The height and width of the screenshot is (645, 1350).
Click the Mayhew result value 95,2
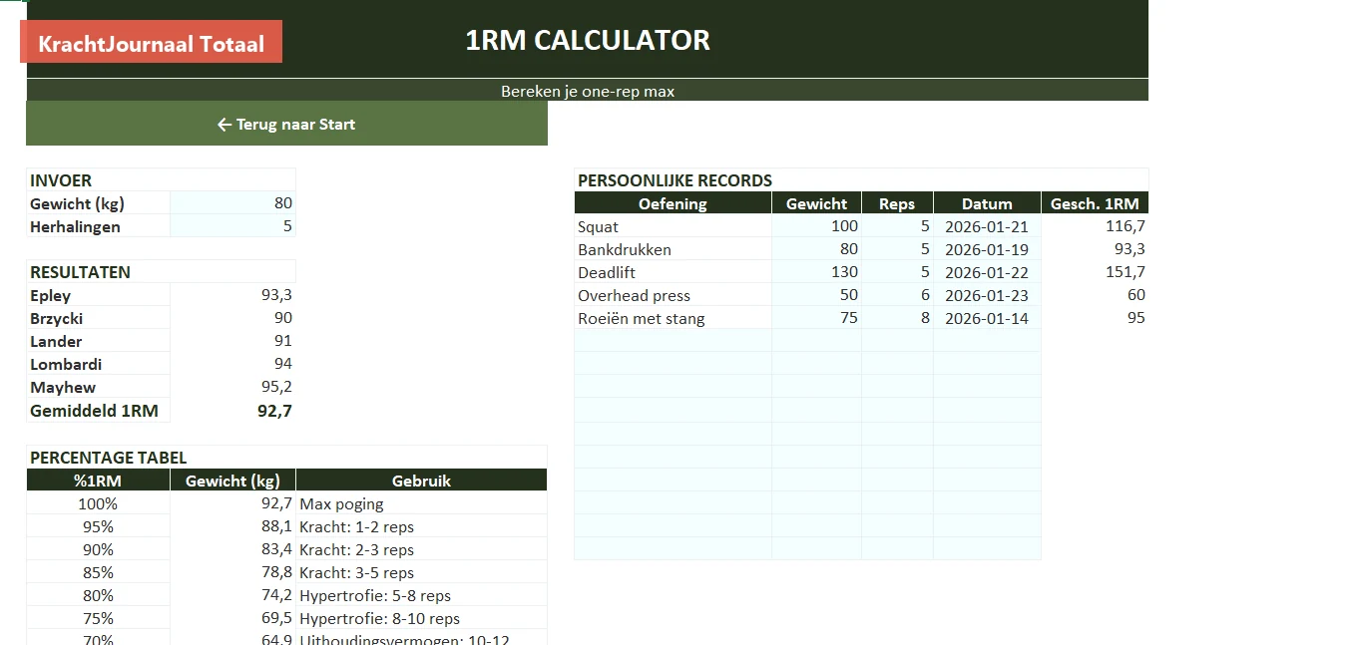232,387
